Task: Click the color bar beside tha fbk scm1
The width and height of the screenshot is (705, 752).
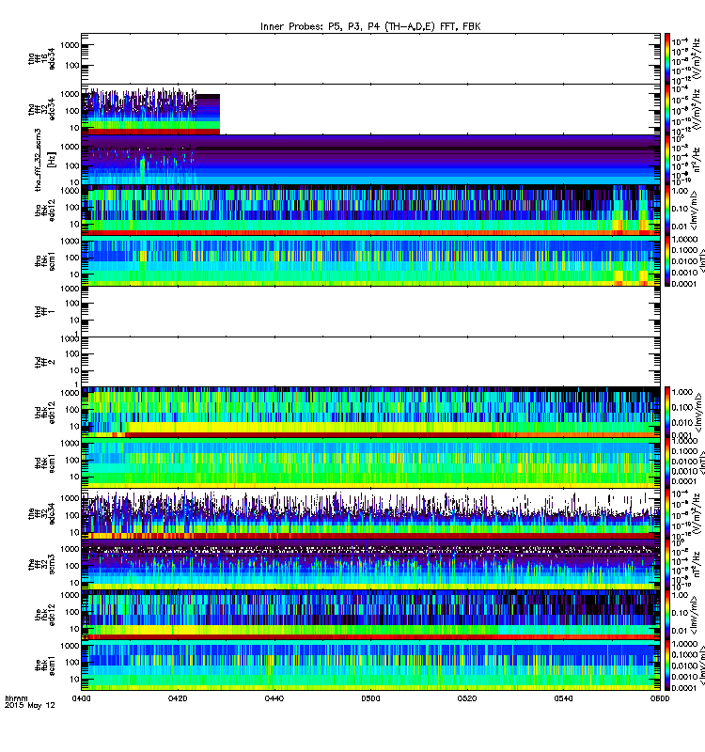Action: tap(667, 261)
